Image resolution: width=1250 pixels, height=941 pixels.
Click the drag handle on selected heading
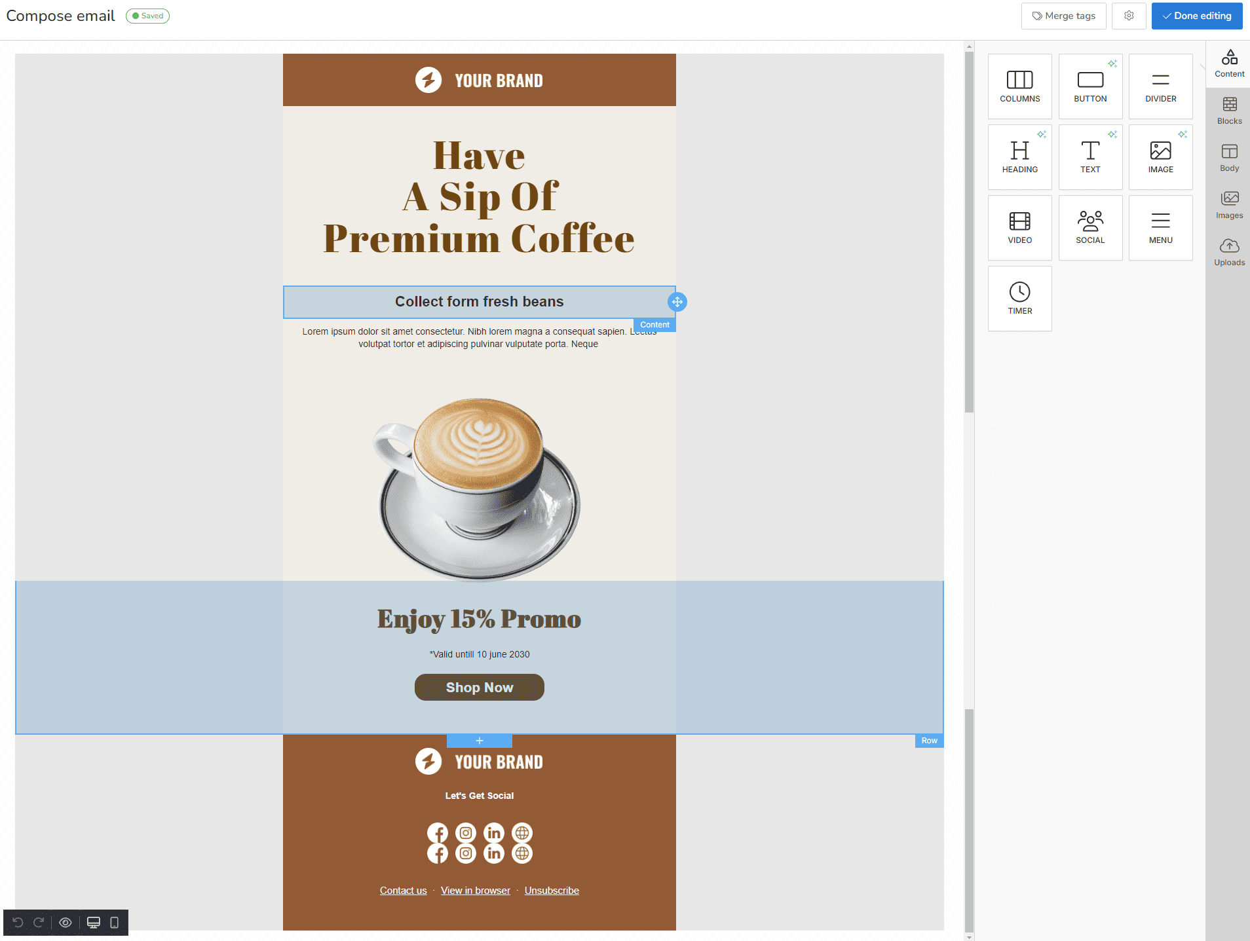click(x=677, y=302)
